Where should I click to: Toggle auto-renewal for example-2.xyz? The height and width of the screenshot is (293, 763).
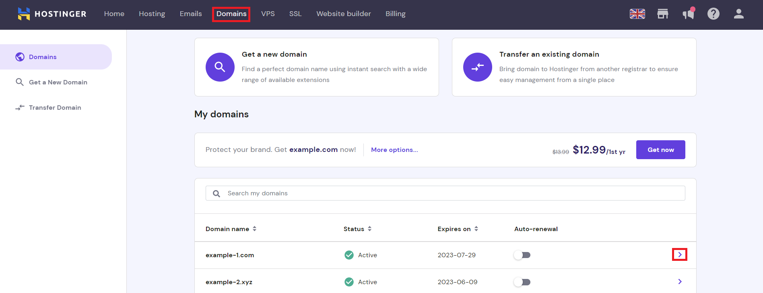(522, 282)
